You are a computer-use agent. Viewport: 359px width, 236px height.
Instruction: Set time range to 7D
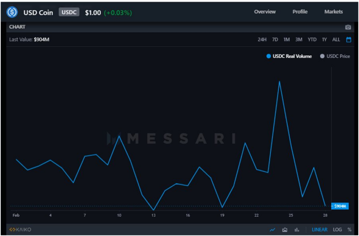coord(275,40)
